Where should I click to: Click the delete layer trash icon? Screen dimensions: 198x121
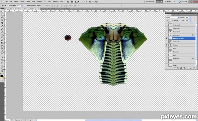(194, 68)
